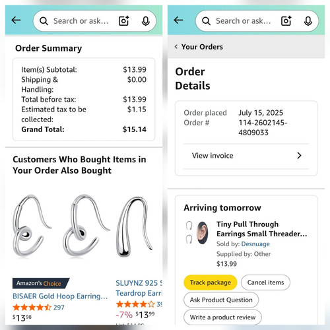Image resolution: width=330 pixels, height=330 pixels.
Task: Tap the magnifier icon in left search bar
Action: point(44,21)
